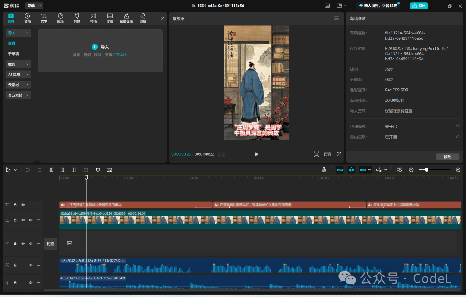The height and width of the screenshot is (297, 466).
Task: Play the preview video
Action: point(256,154)
